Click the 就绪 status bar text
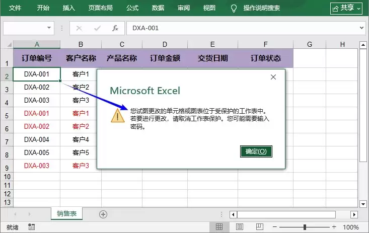The width and height of the screenshot is (369, 233). 12,227
